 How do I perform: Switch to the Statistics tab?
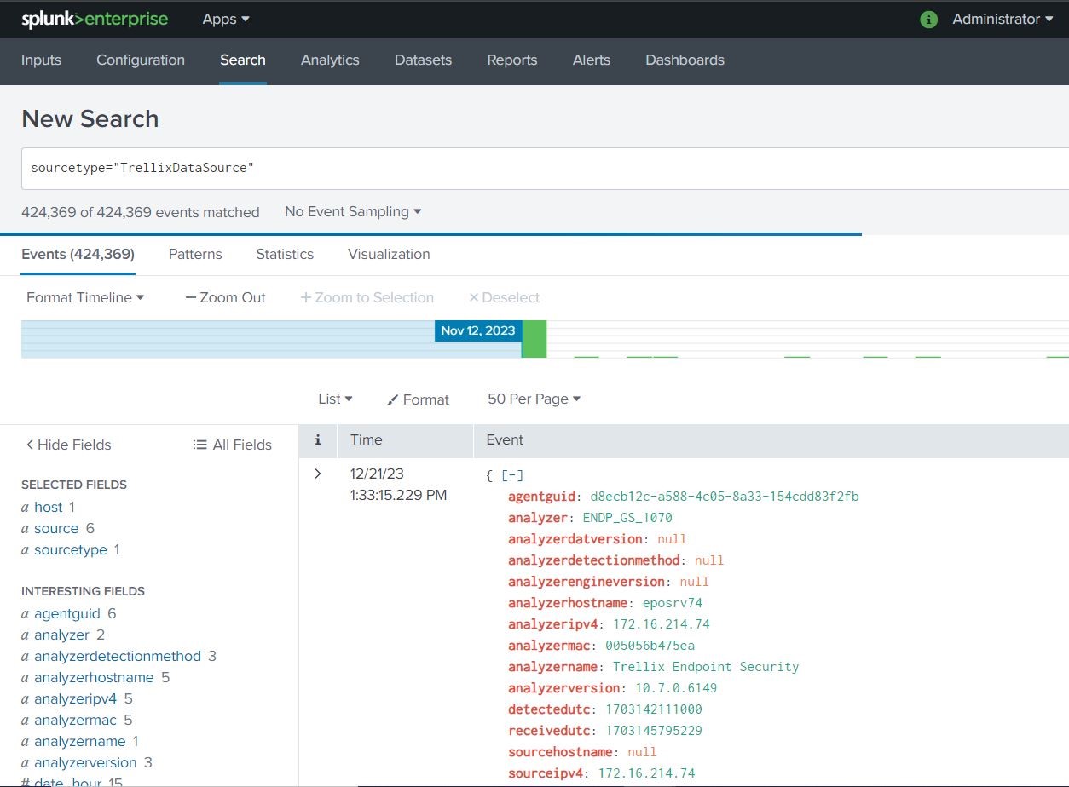point(285,254)
